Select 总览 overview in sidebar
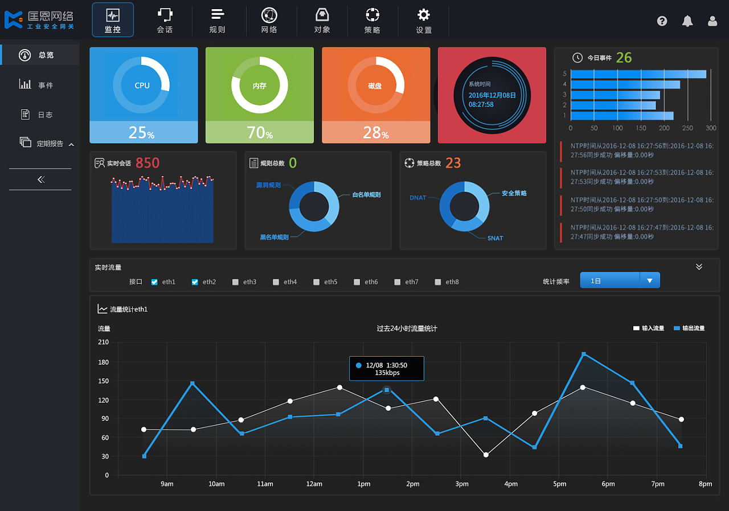 [40, 55]
